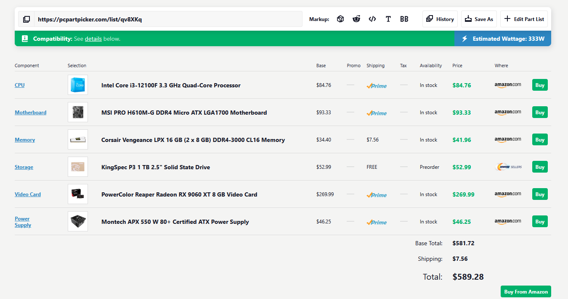Open compatibility details link
Screen dimensions: 568x299
click(93, 39)
